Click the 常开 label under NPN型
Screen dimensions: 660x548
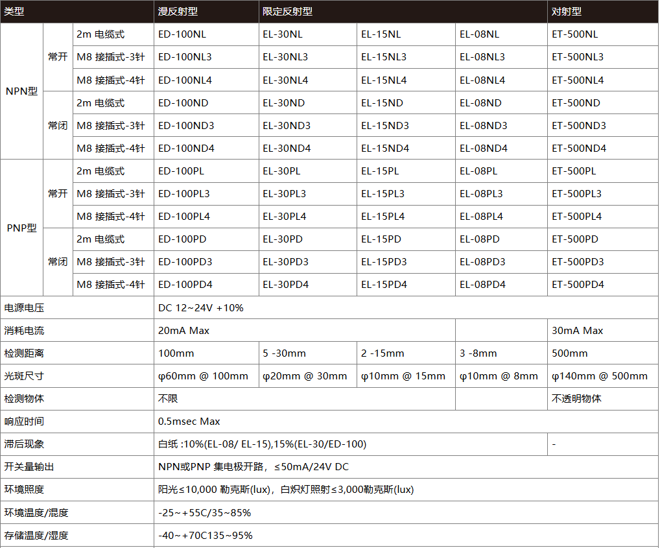[57, 56]
